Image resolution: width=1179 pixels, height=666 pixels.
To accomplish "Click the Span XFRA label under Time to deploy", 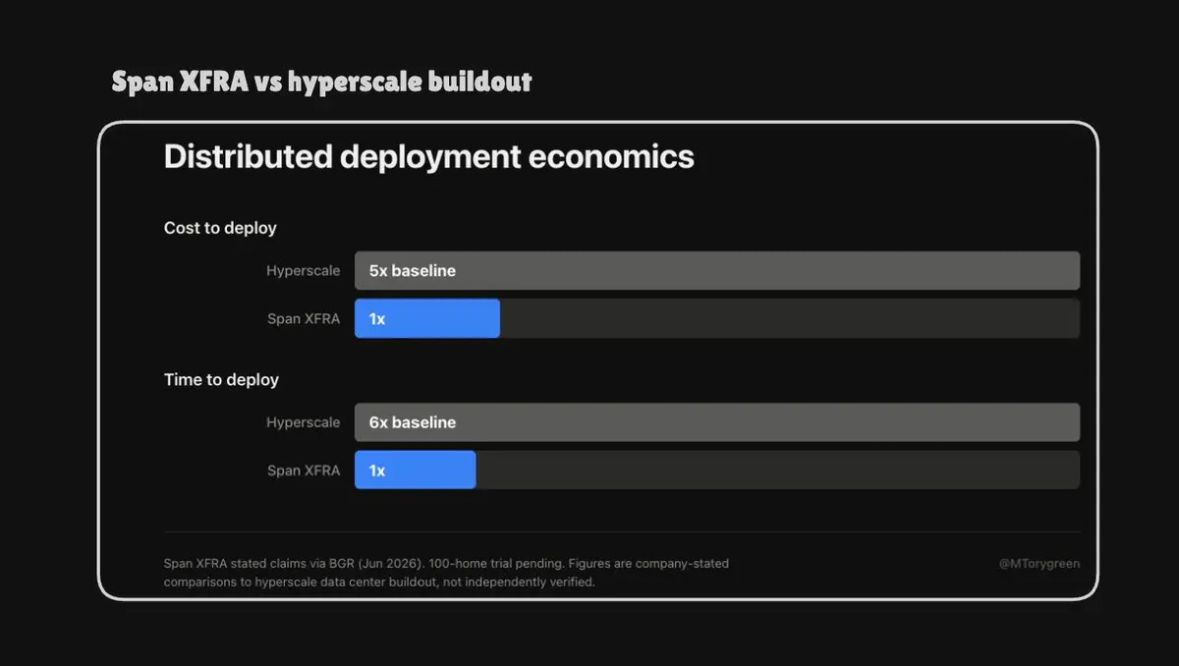I will click(304, 471).
